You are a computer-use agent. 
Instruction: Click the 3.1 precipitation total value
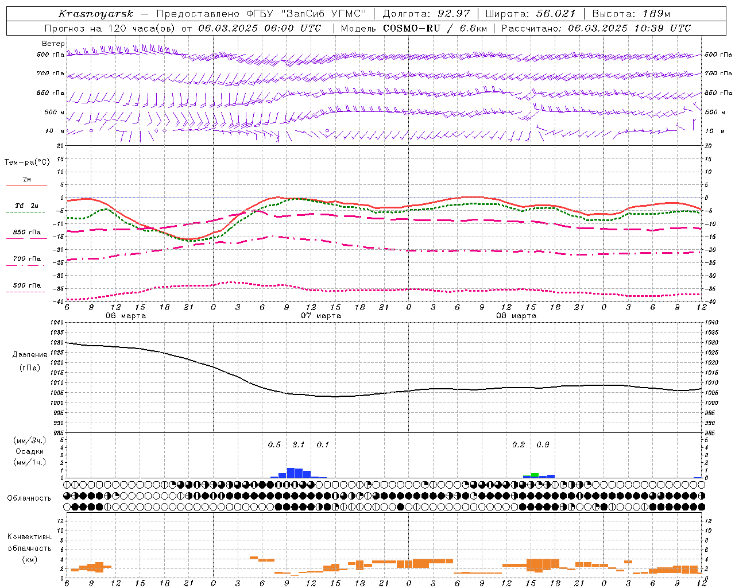coord(299,445)
